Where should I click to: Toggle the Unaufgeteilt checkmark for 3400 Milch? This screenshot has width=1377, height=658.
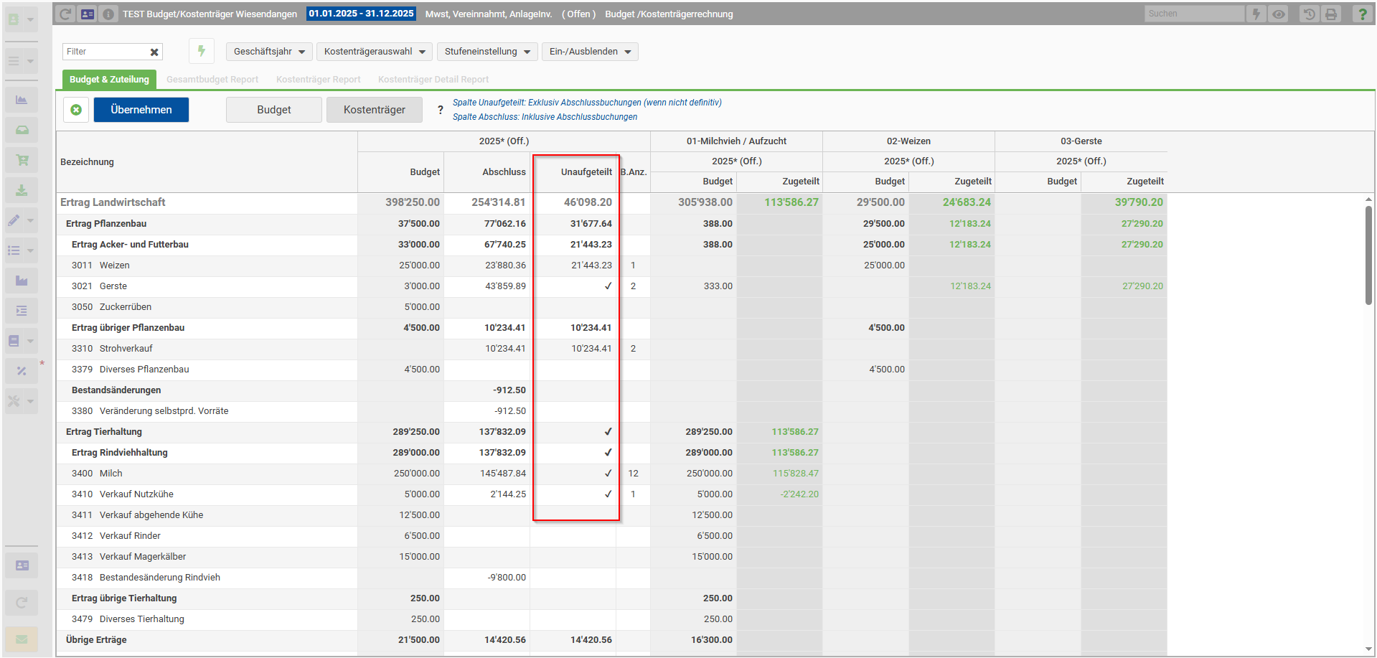coord(608,474)
